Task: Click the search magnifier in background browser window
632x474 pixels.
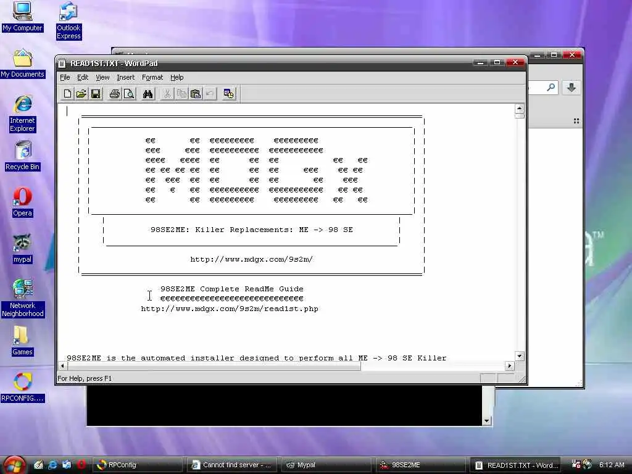Action: click(x=551, y=87)
